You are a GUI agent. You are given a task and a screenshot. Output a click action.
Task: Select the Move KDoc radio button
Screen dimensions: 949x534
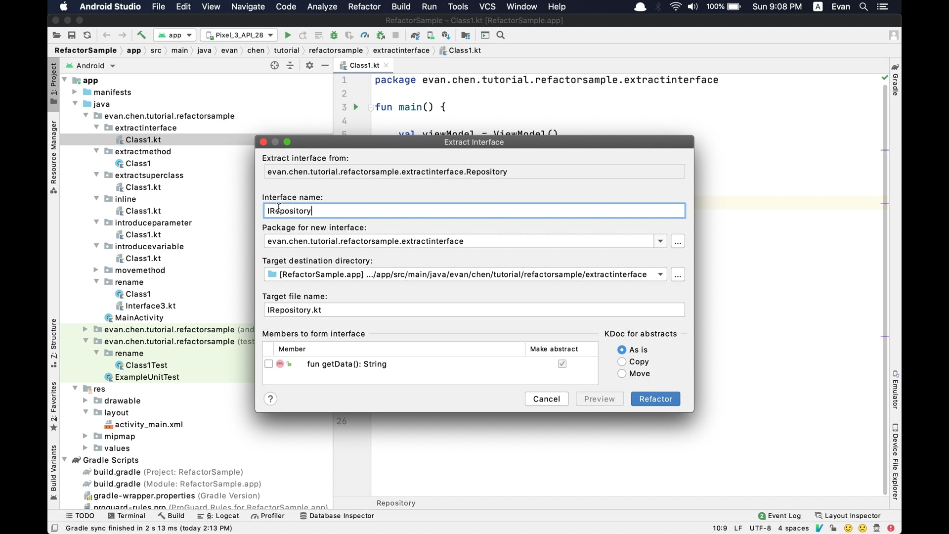[x=622, y=374]
